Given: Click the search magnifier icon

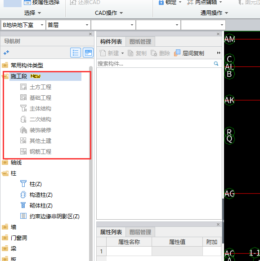Looking at the screenshot, I should coord(216,64).
